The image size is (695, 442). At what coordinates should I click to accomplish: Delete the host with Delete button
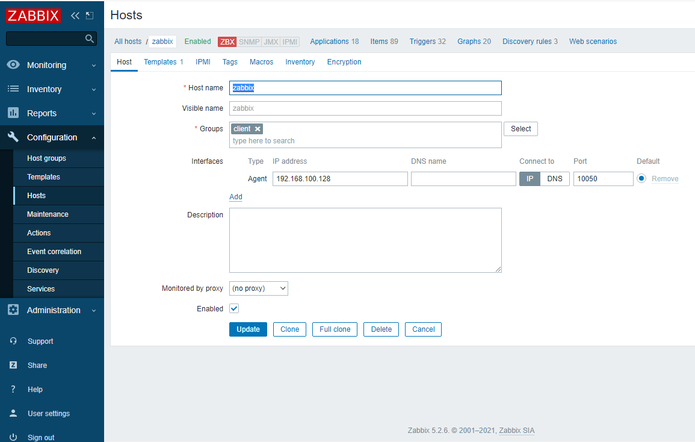pos(381,329)
